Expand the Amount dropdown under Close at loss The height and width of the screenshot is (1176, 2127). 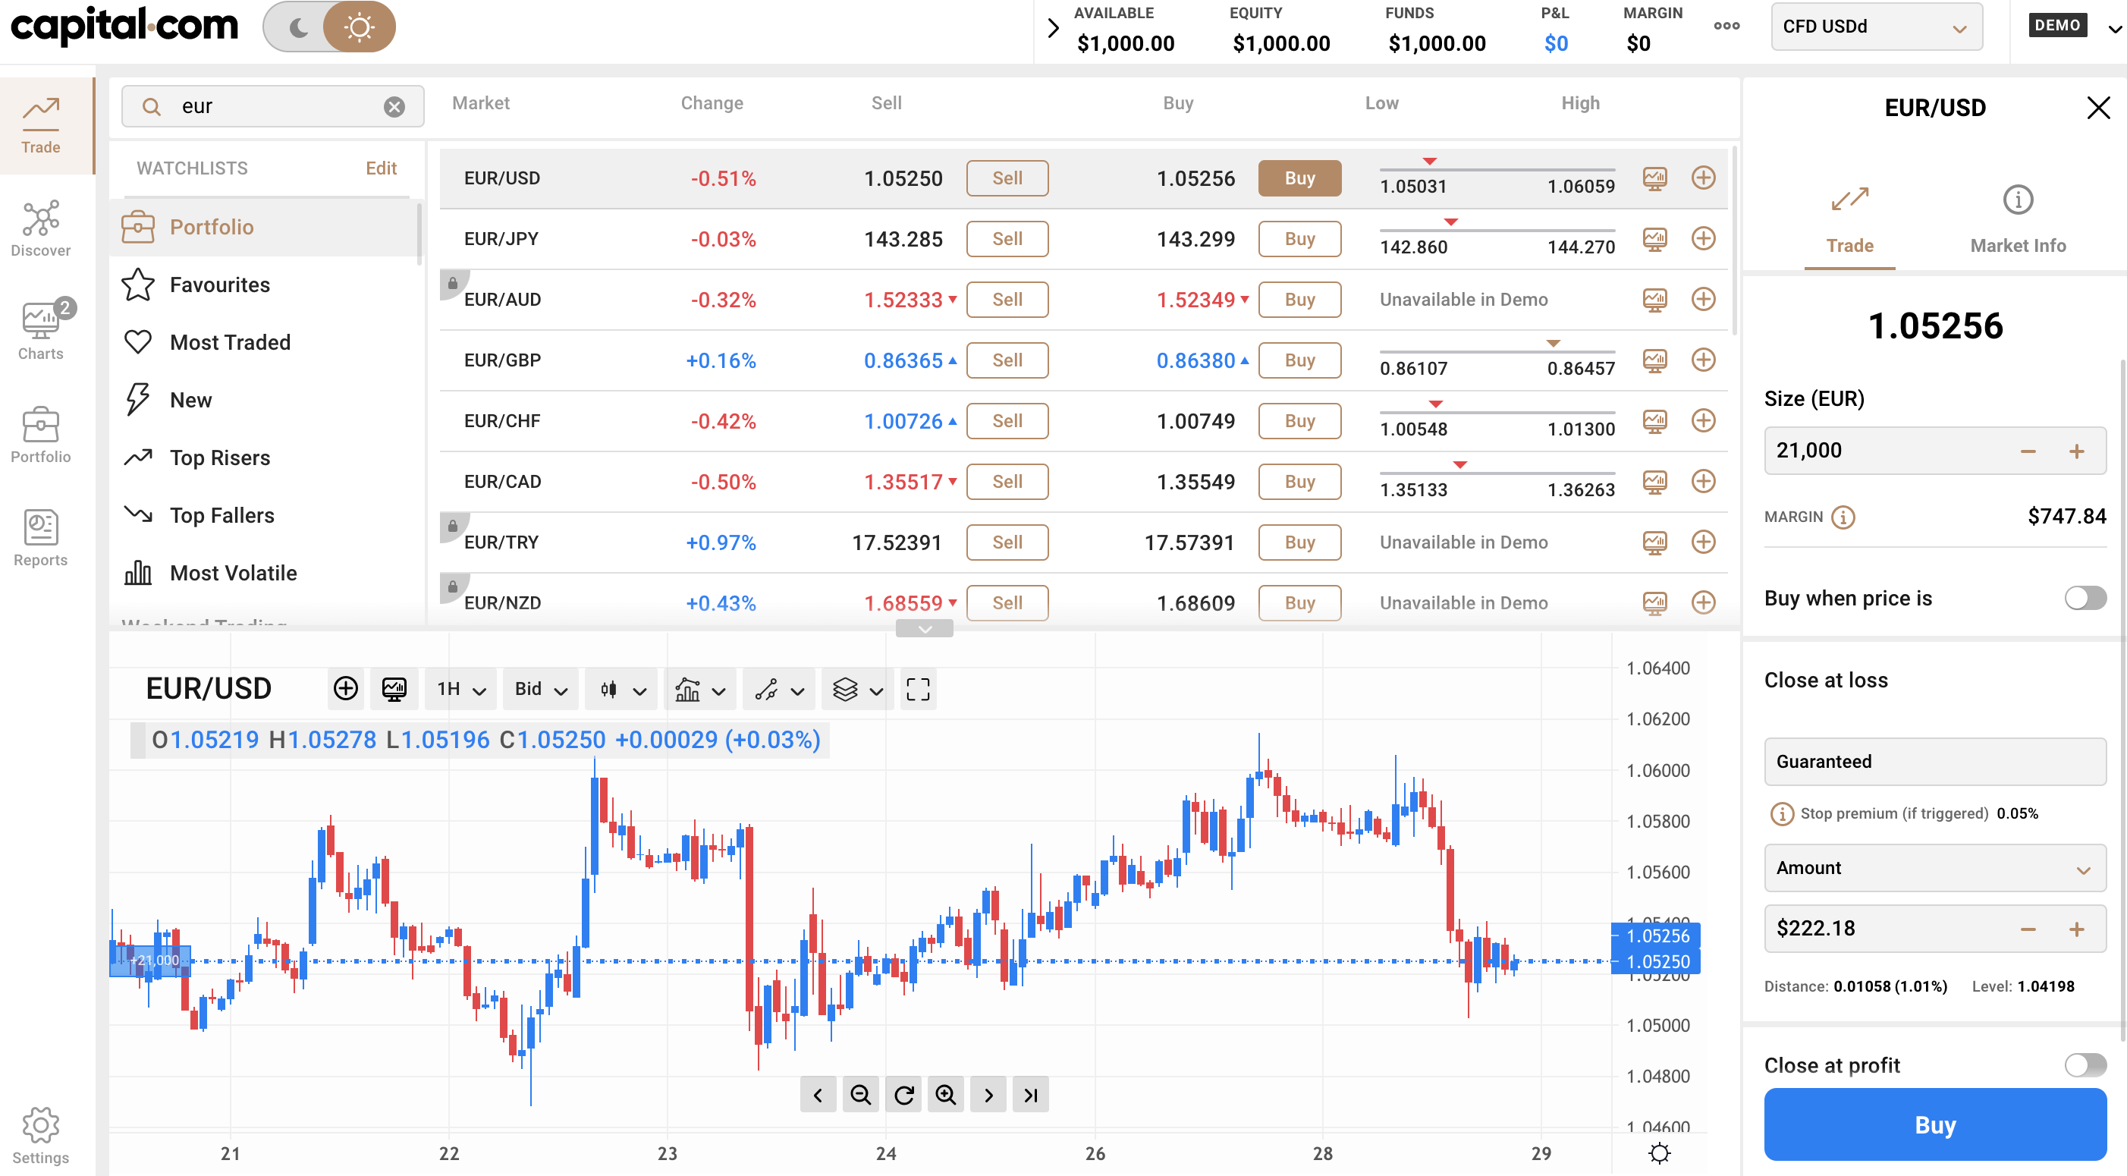point(1934,868)
